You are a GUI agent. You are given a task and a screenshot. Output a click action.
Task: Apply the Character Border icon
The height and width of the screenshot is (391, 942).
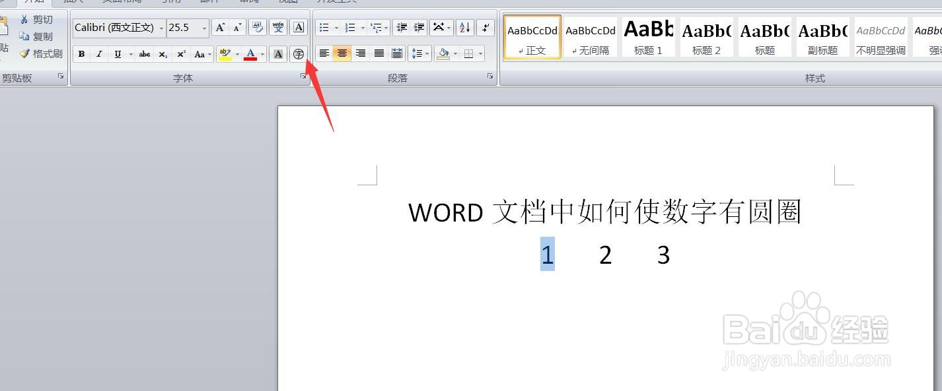point(299,27)
